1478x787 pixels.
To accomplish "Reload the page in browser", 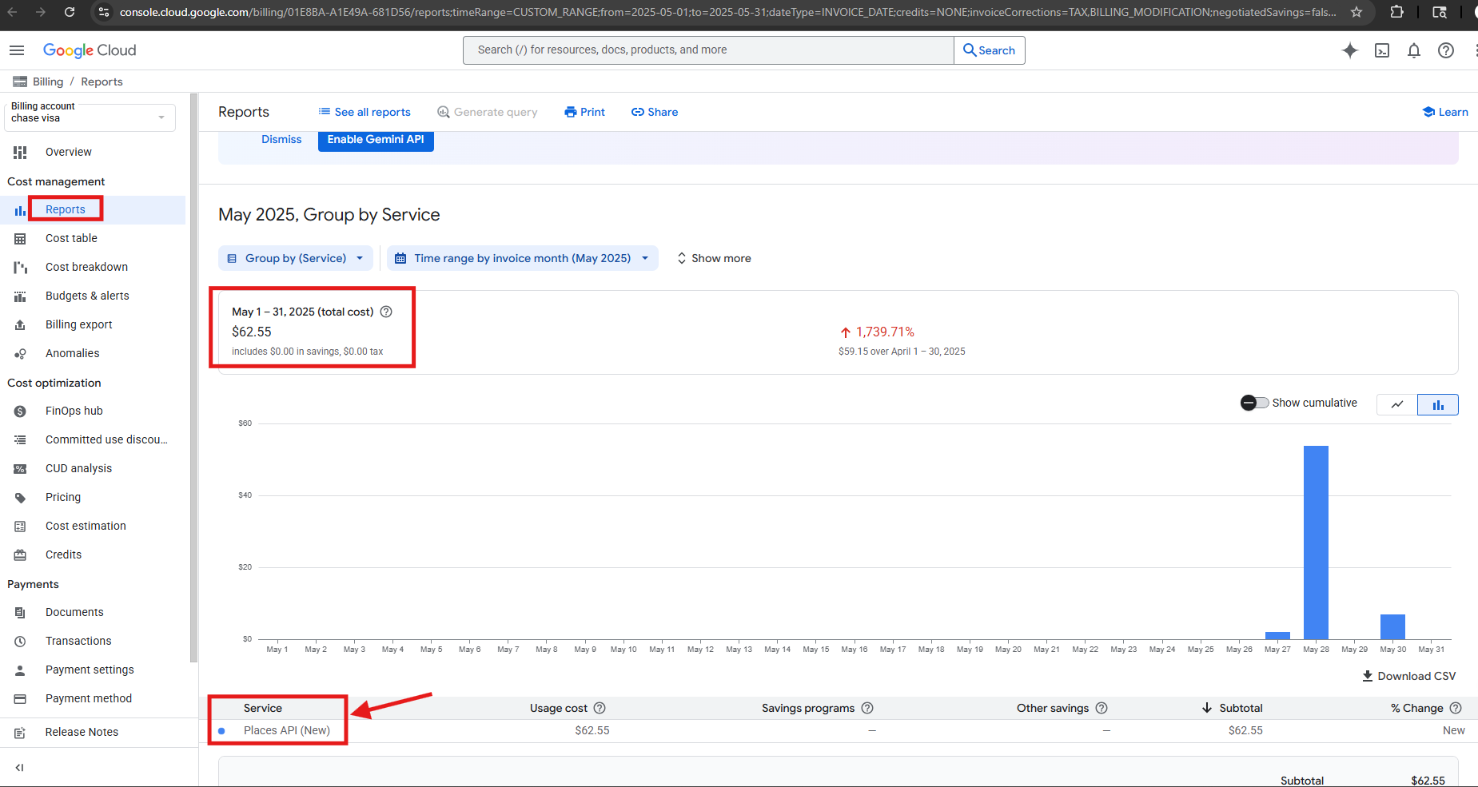I will 70,12.
